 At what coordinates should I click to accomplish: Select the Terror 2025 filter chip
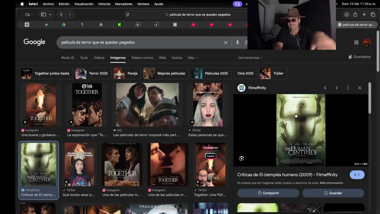[x=93, y=73]
